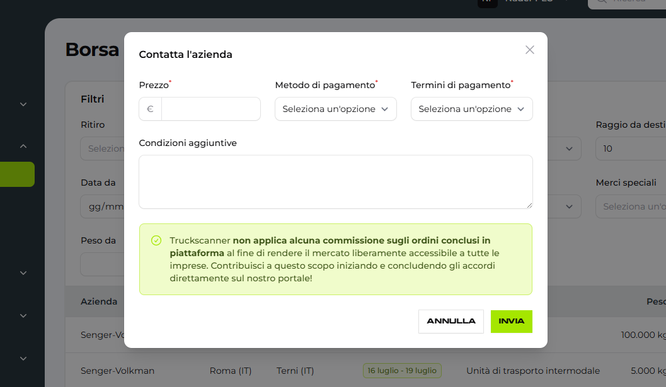
Task: Expand the sidebar chevron below green item
Action: 23,273
